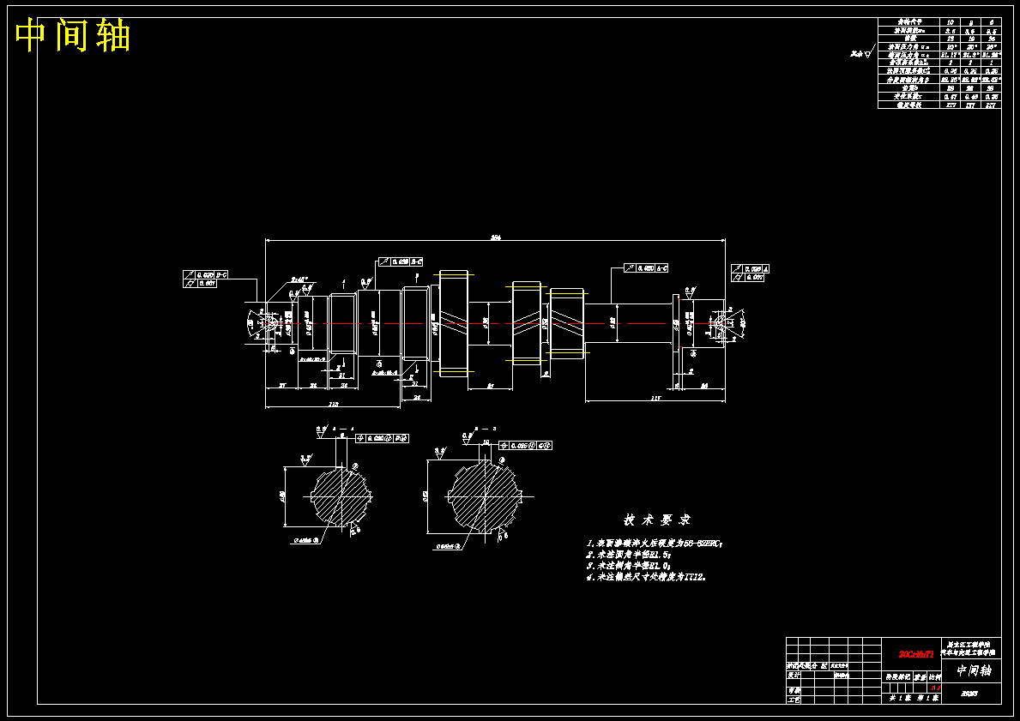Select the 共 1 张 第 1 张 sheet count
The image size is (1020, 721).
914,698
